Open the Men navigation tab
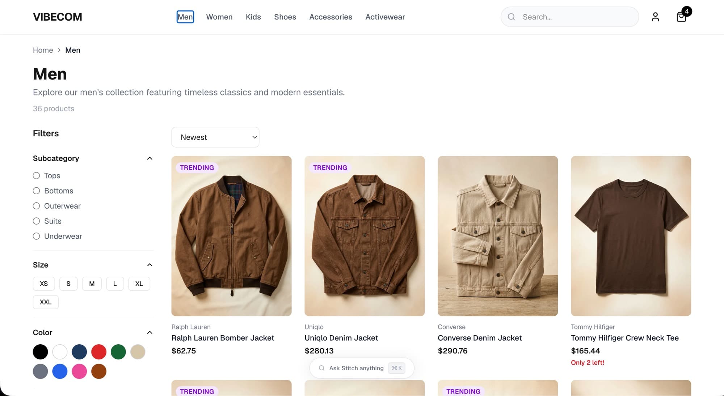 (x=185, y=17)
